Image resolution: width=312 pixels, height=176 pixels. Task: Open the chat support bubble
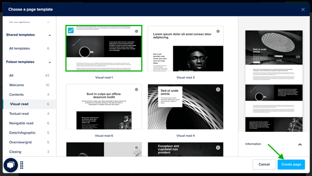(11, 165)
